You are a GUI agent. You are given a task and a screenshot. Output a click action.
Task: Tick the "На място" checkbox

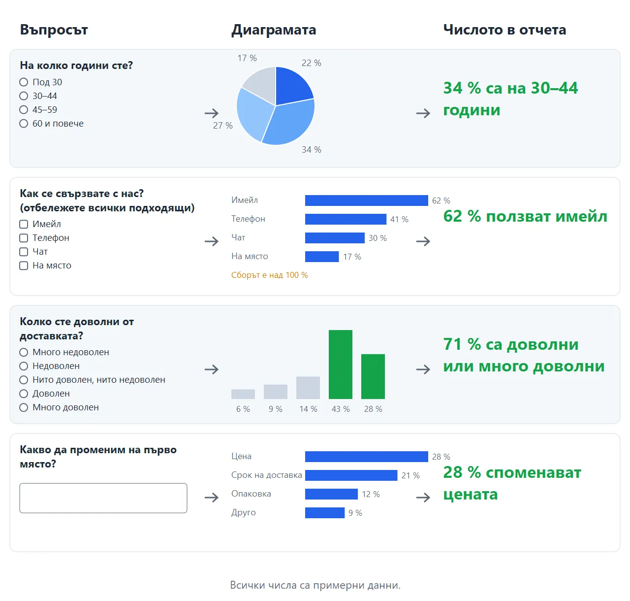[24, 266]
